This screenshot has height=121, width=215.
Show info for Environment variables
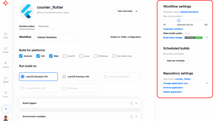pyautogui.click(x=131, y=117)
